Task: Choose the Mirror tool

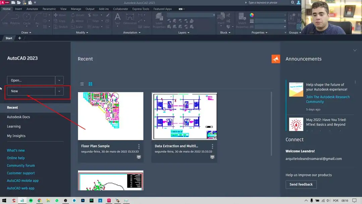Action: click(77, 21)
